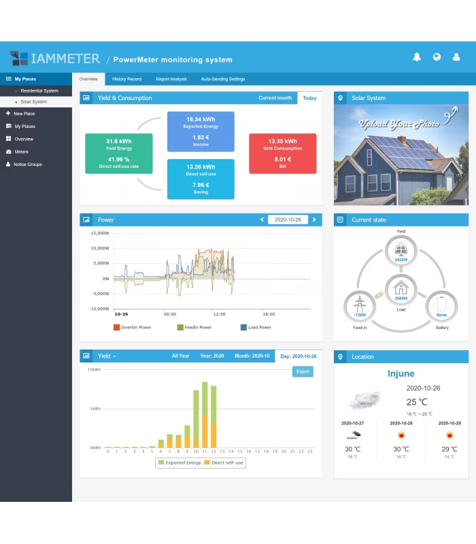Viewport: 476px width, 544px height.
Task: Toggle Feedin Power legend swatch
Action: tap(180, 327)
